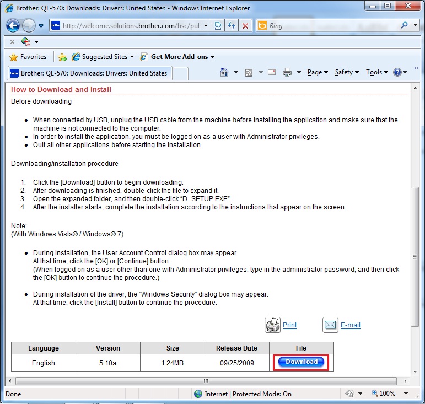The width and height of the screenshot is (425, 404).
Task: Click the E-mail link on page
Action: click(x=350, y=325)
